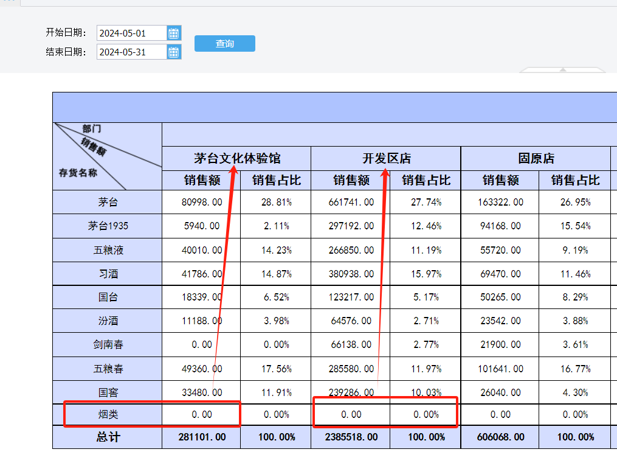
Task: Select the 总计 row label
Action: coord(108,437)
